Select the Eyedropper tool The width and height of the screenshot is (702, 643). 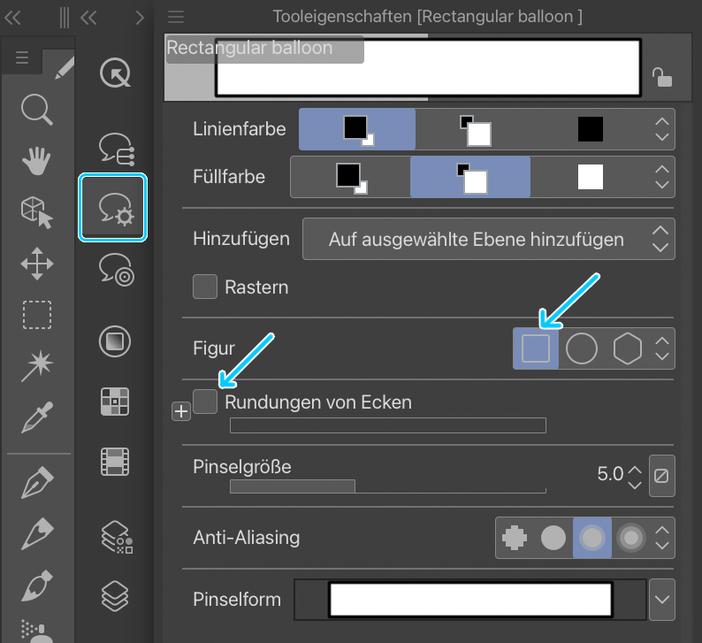click(37, 416)
